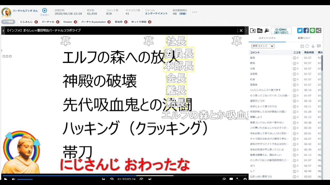Image resolution: width=330 pixels, height=185 pixels.
Task: Open the エンターテイメント genre link
Action: [156, 14]
